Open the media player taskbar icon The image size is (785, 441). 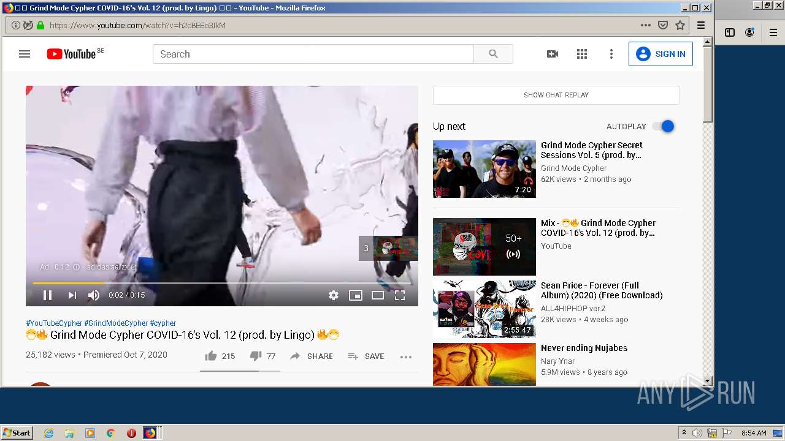click(90, 433)
